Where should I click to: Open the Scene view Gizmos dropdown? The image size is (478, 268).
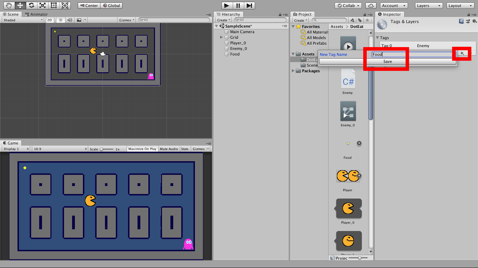coord(127,20)
